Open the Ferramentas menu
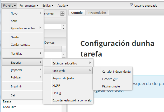Viewport: 164px width, 112px height. coord(29,6)
